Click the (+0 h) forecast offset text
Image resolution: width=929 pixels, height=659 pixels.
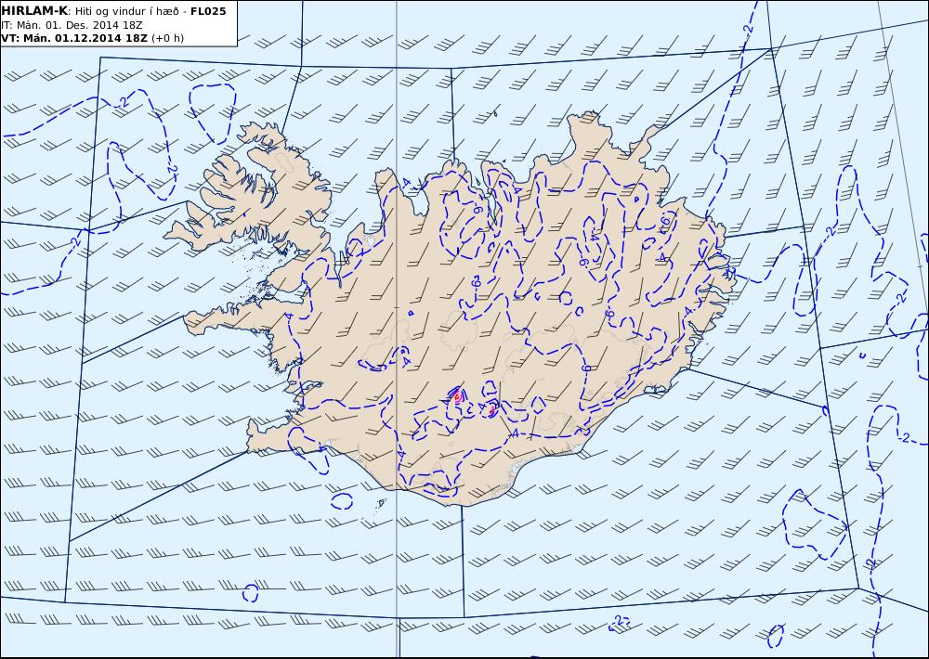point(167,38)
